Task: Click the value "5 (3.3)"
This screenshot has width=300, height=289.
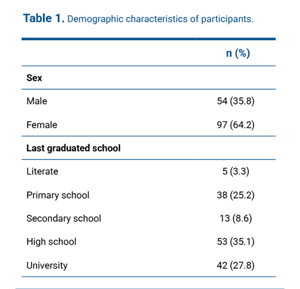Action: (236, 172)
